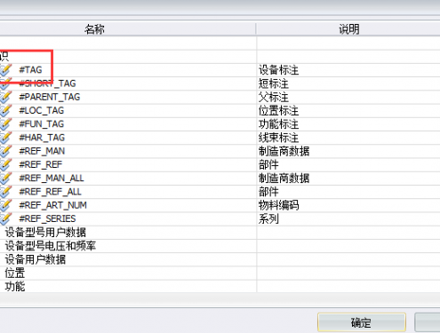This screenshot has height=333, width=440.
Task: Click the pencil icon beside #REF_REF
Action: [5, 164]
